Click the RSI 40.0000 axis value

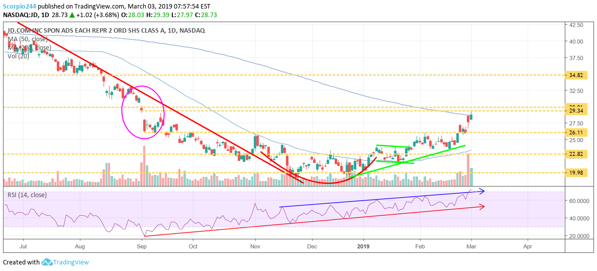pos(578,218)
